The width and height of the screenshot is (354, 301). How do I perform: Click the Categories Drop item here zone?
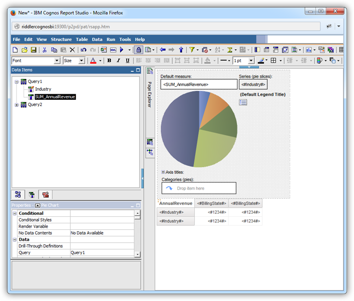pos(199,188)
